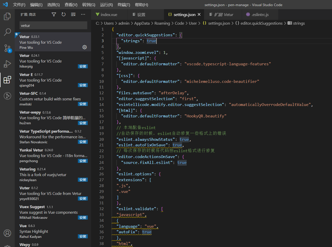Install Vue Syntax Highlight by Rahul Kadyan
This screenshot has width=332, height=247.
click(83, 236)
